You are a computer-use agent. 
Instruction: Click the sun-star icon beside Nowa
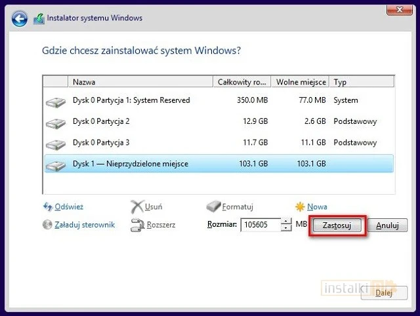tap(300, 207)
